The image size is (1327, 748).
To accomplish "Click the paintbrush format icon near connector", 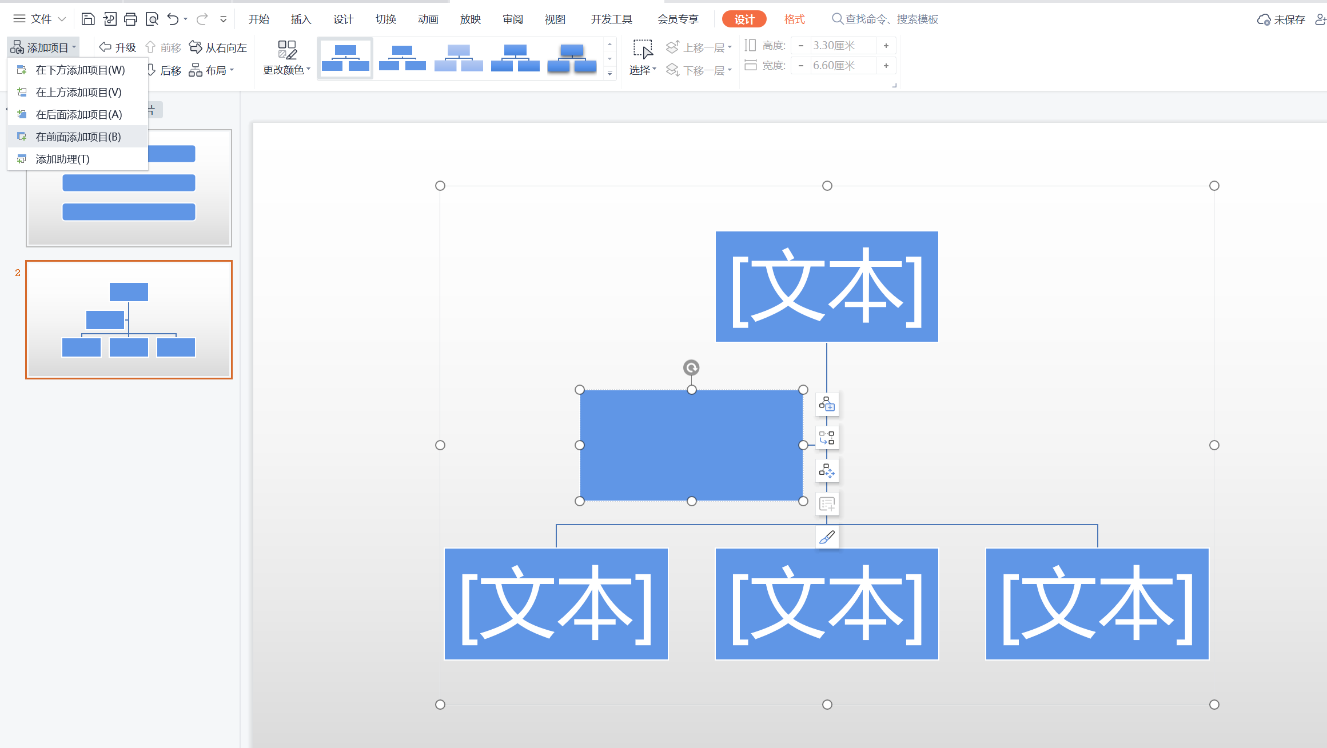I will pyautogui.click(x=827, y=537).
